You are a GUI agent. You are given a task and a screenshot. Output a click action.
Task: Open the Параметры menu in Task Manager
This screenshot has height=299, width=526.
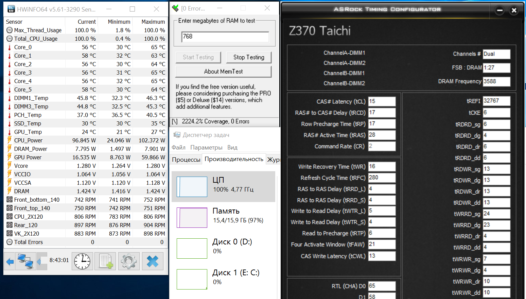pos(206,147)
